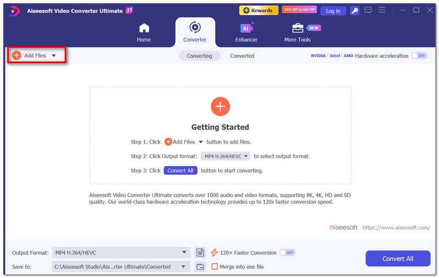Screen dimensions: 439x278
Task: Click the Log in button
Action: pos(333,11)
